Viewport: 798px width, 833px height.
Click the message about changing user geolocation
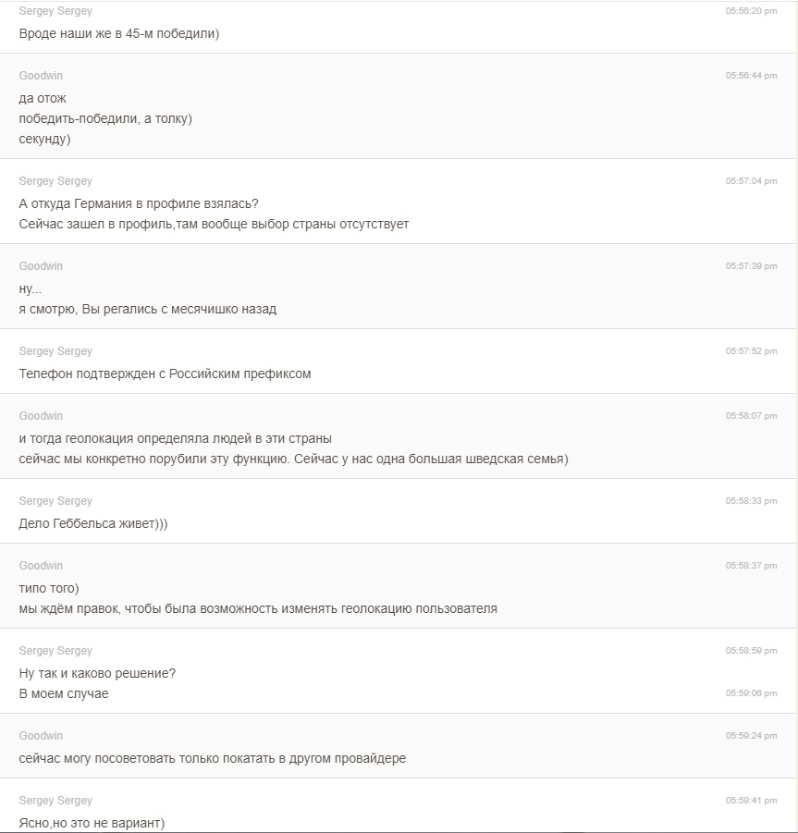tap(258, 608)
